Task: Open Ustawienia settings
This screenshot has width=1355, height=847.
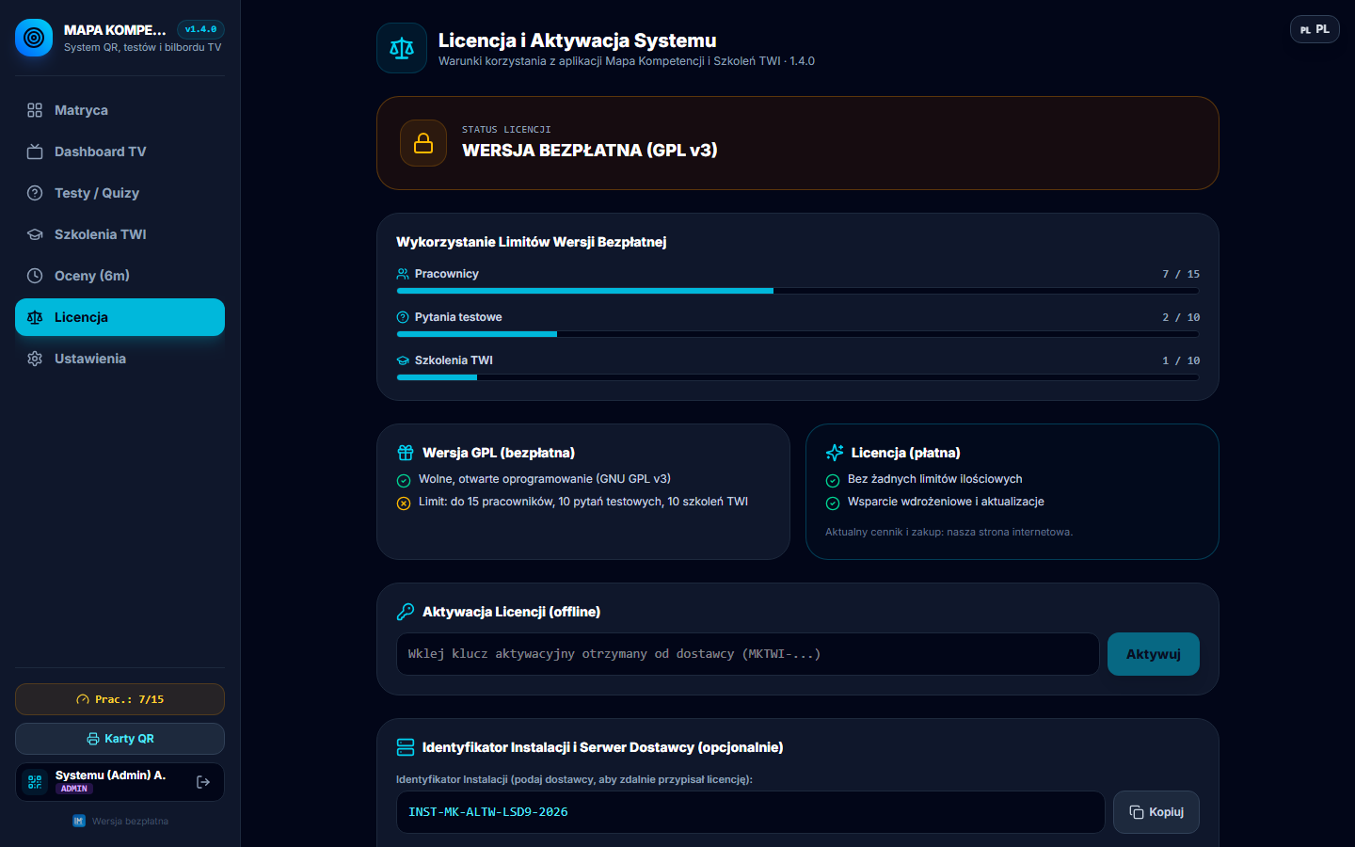Action: pyautogui.click(x=120, y=359)
